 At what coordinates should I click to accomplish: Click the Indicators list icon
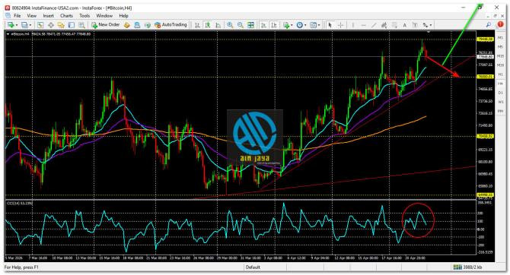click(286, 24)
